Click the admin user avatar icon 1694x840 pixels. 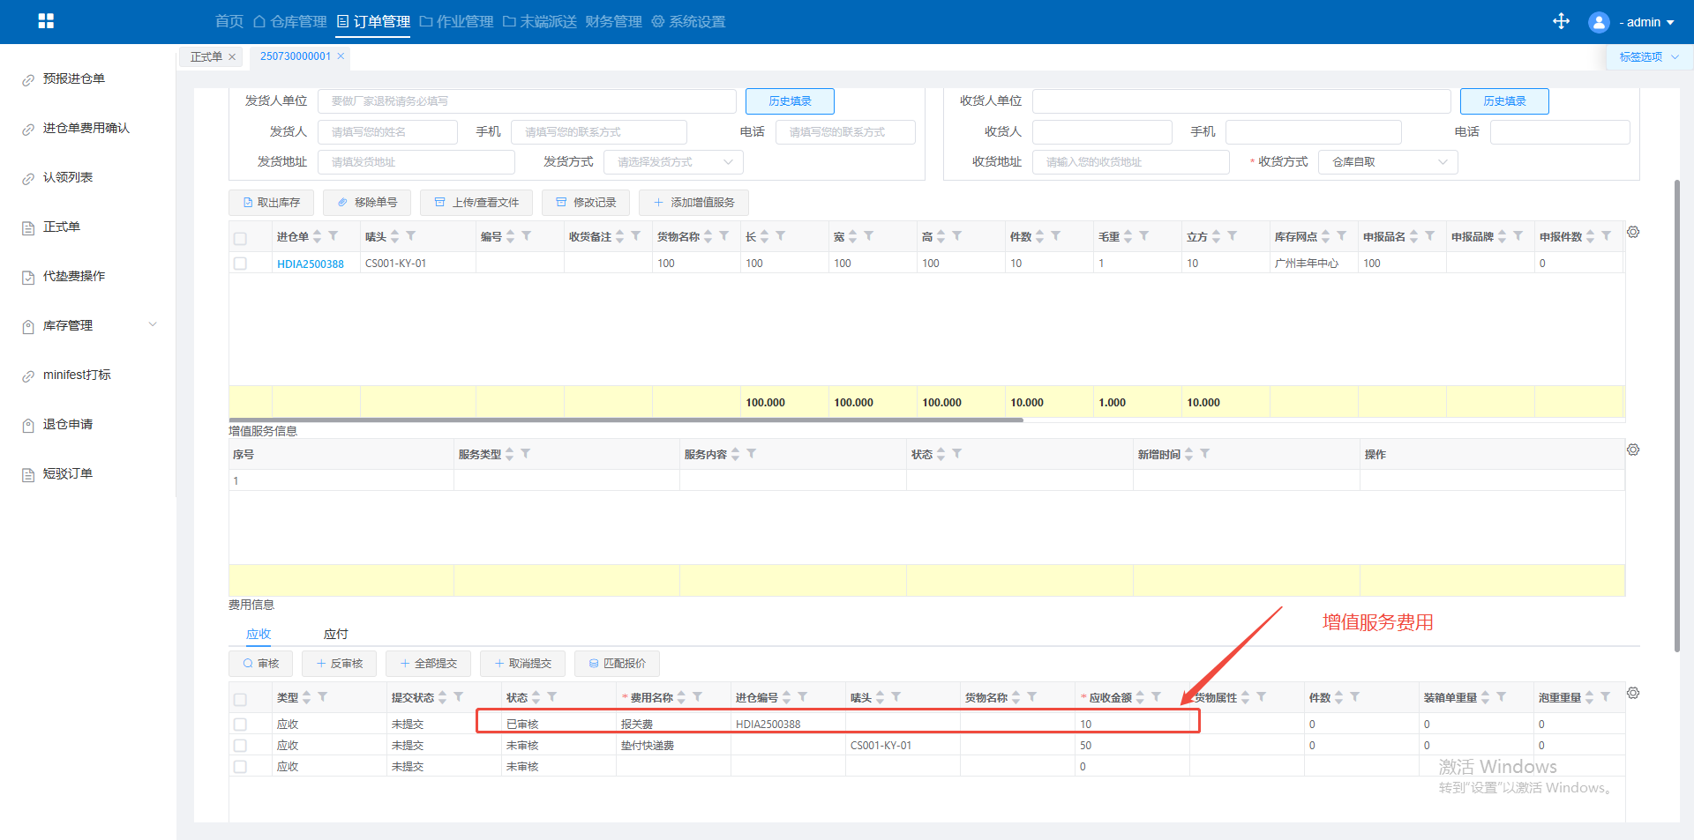[x=1598, y=22]
